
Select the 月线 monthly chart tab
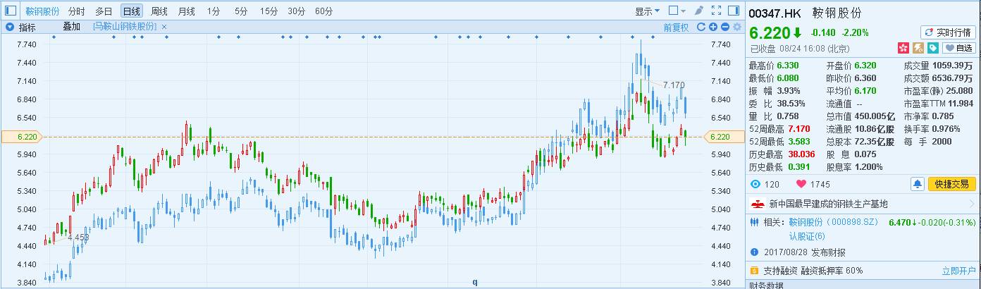coord(187,11)
